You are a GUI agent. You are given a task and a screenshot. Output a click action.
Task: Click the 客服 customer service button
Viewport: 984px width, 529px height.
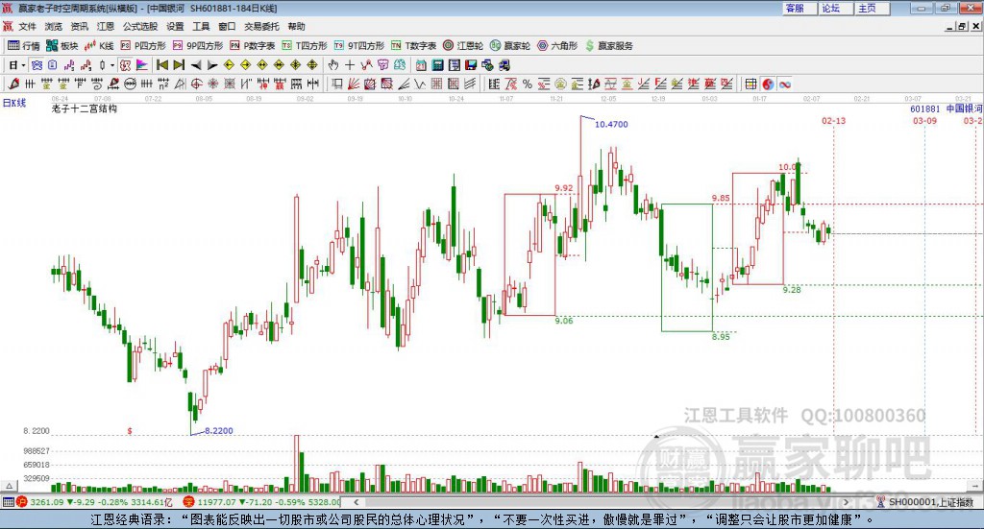799,8
